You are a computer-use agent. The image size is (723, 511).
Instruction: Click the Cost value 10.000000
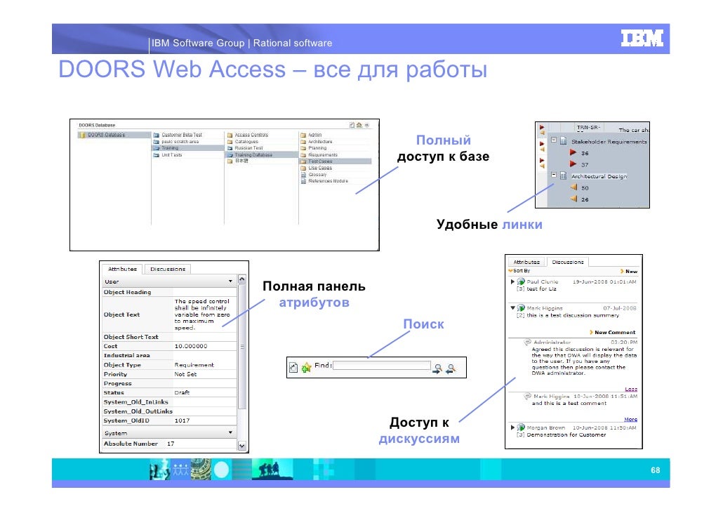[x=191, y=346]
